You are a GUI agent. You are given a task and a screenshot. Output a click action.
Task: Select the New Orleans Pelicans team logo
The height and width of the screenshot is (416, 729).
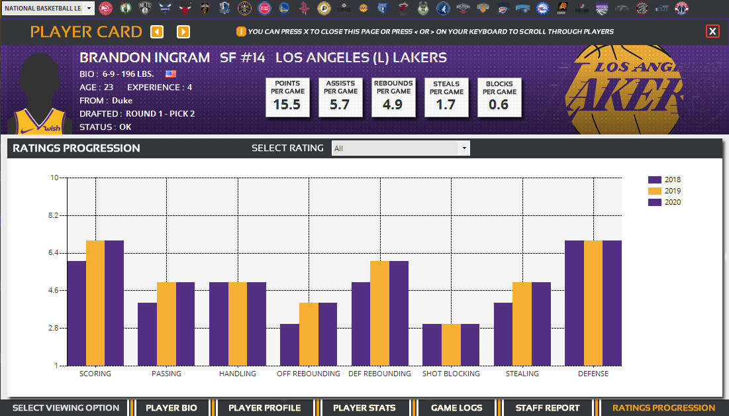coord(463,8)
